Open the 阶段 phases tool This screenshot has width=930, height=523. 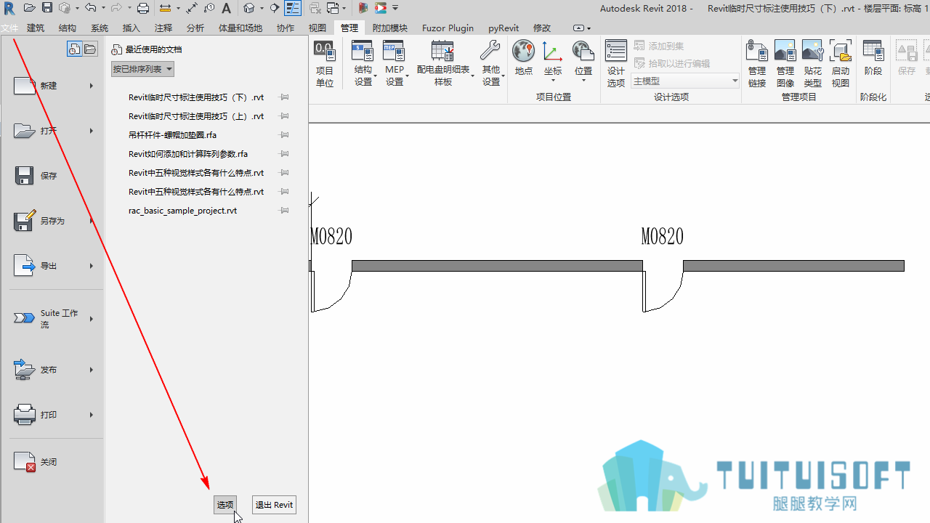click(x=873, y=59)
